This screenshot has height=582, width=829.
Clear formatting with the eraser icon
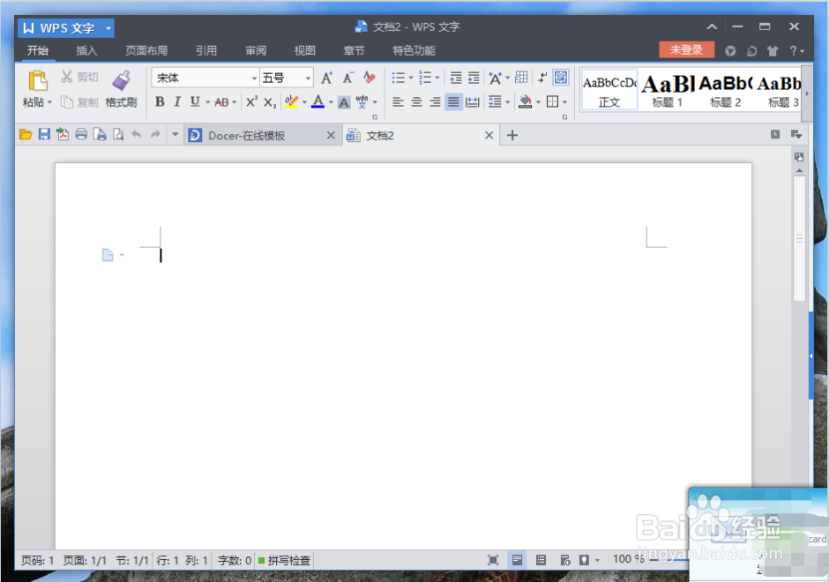tap(369, 78)
